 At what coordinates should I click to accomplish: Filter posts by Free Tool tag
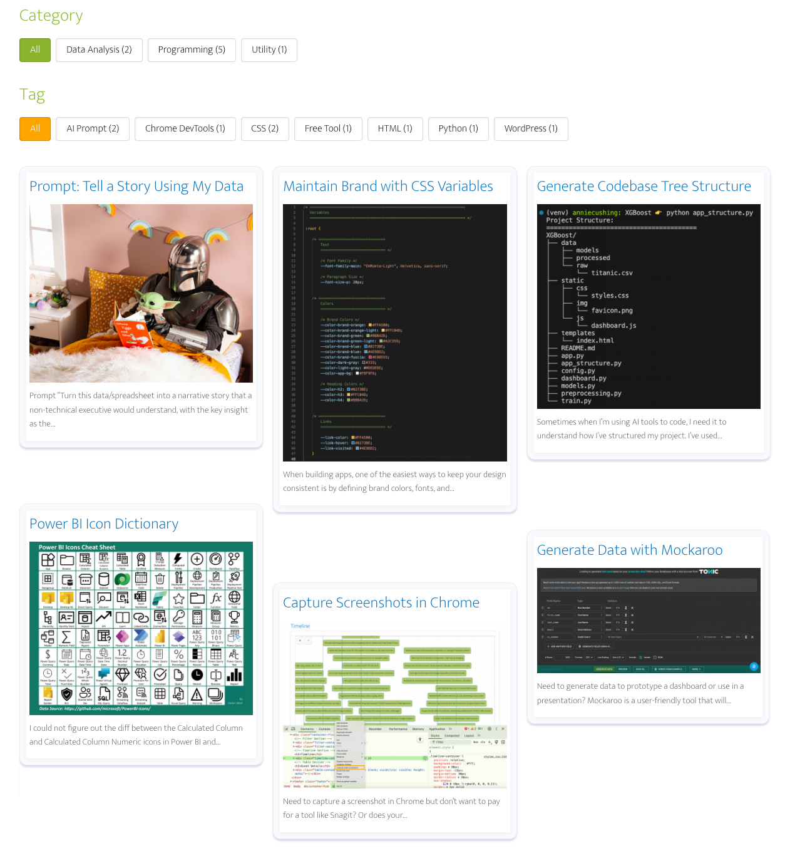click(328, 129)
